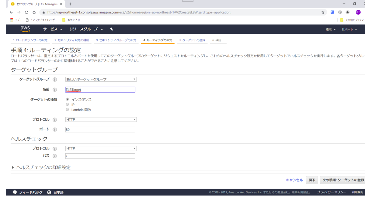Select the インスタンス radio button
365x205 pixels.
67,99
